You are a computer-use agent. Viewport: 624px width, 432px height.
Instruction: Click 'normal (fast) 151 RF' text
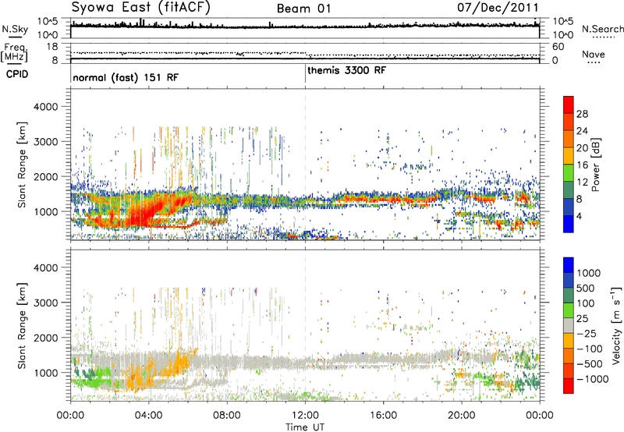click(126, 77)
